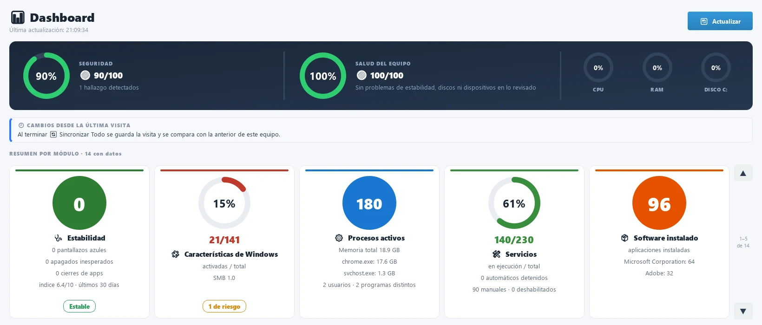Click the Software instalado card title
This screenshot has width=762, height=325.
coord(666,238)
